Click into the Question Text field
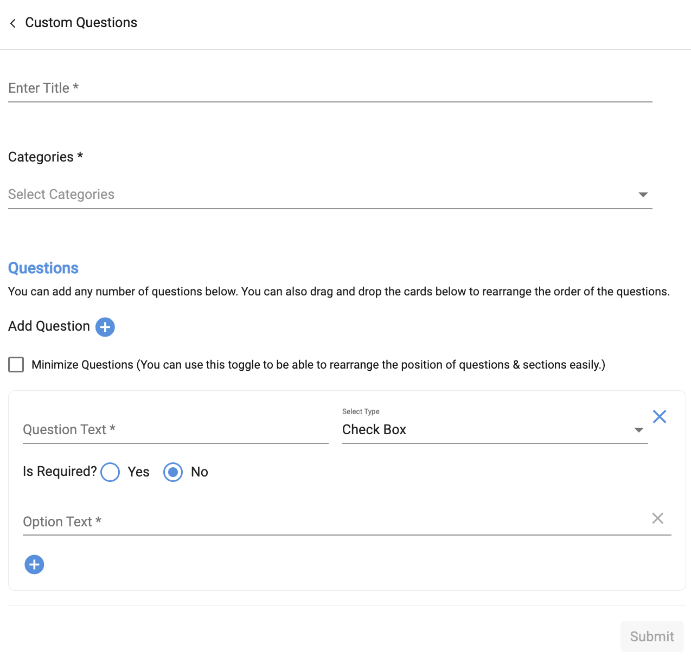 (175, 430)
